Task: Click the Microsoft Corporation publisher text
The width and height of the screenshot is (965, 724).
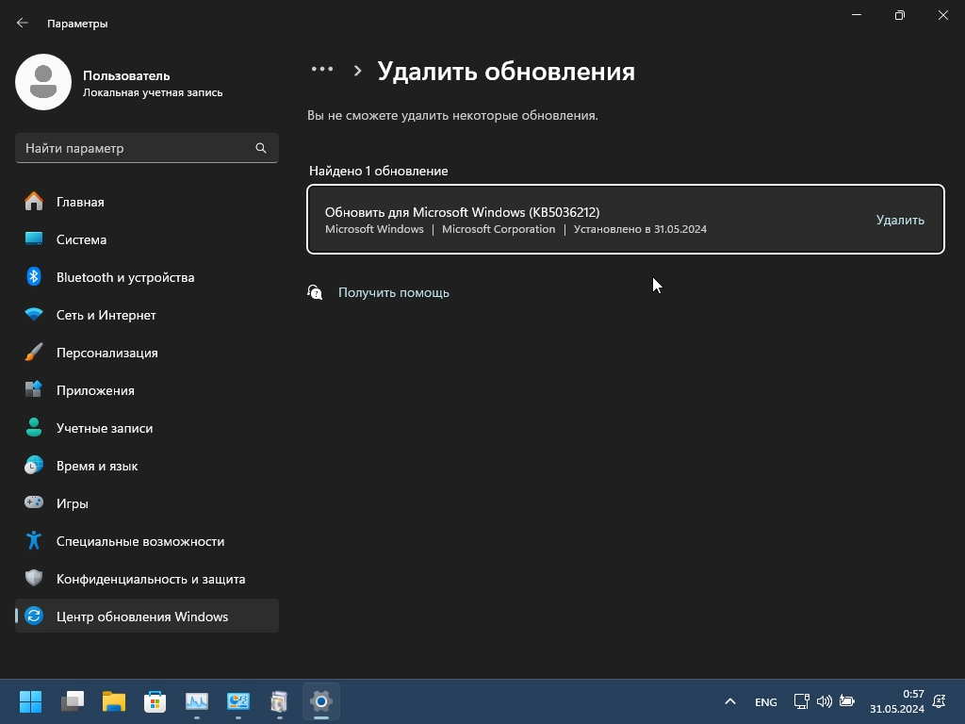Action: [499, 229]
